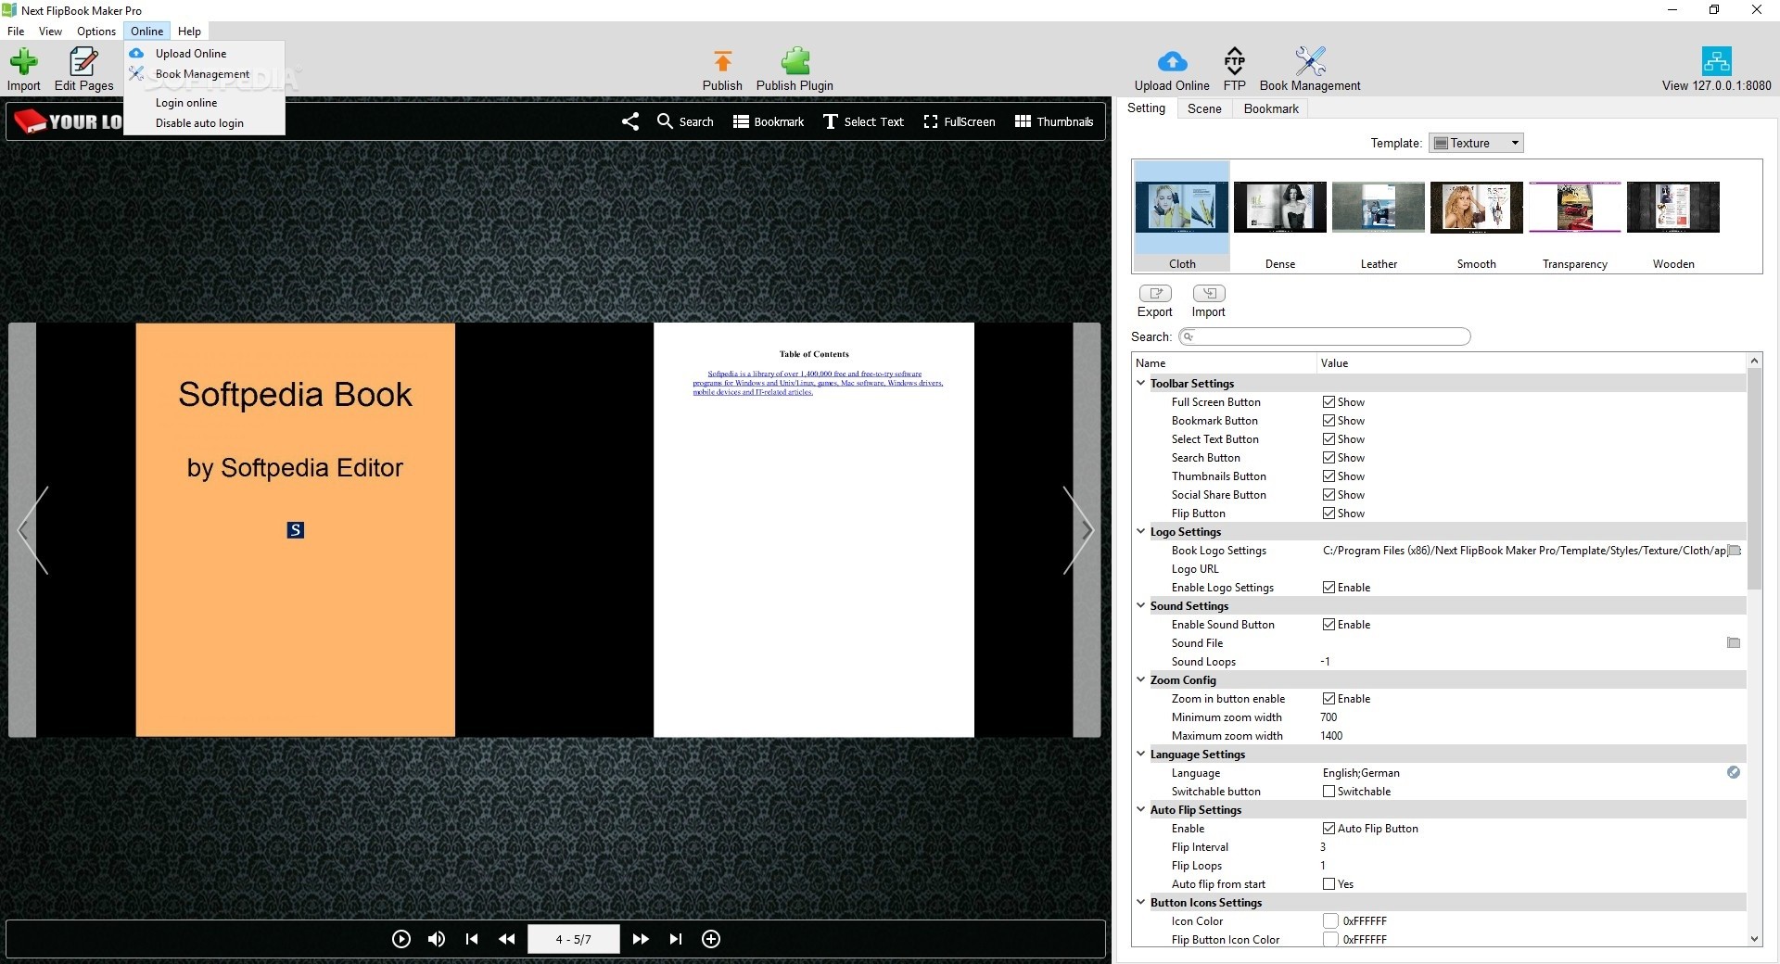Viewport: 1780px width, 964px height.
Task: Click the green Import plus icon
Action: tap(23, 62)
